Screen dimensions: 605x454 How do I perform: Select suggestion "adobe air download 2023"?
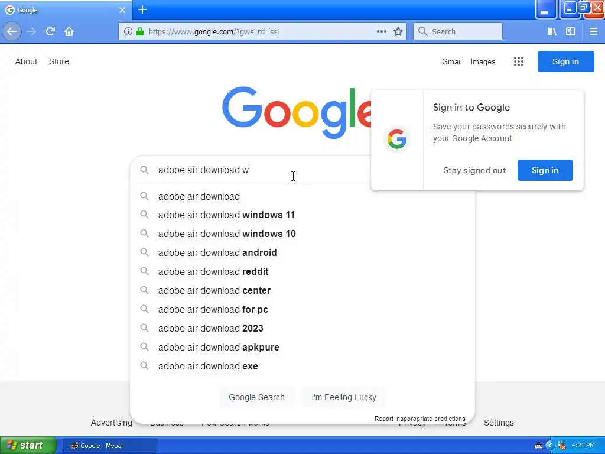(x=302, y=329)
